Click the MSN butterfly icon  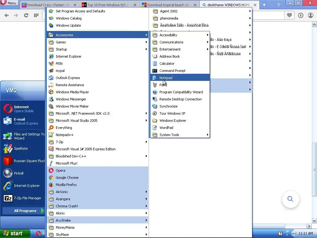[51, 64]
